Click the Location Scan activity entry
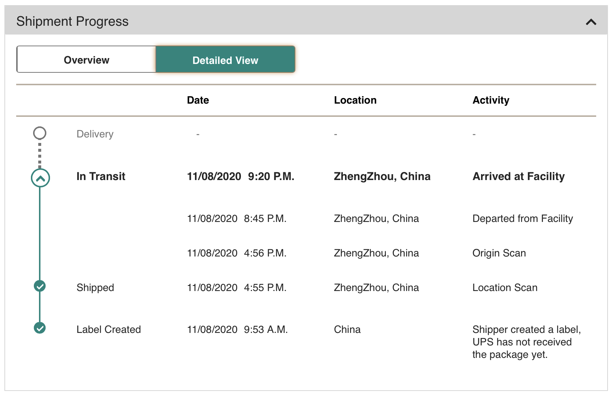 coord(505,288)
